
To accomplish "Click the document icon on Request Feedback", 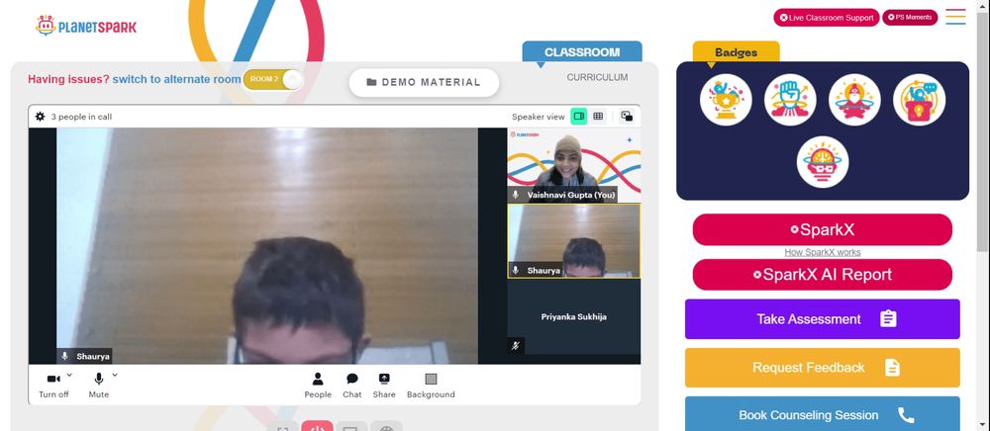I will (892, 368).
